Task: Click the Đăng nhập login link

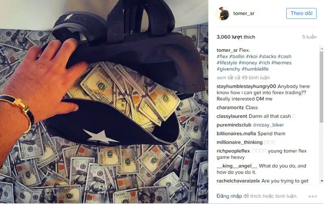Action: point(229,196)
